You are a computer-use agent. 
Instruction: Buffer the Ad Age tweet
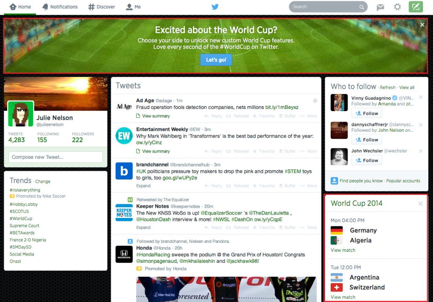tap(287, 116)
